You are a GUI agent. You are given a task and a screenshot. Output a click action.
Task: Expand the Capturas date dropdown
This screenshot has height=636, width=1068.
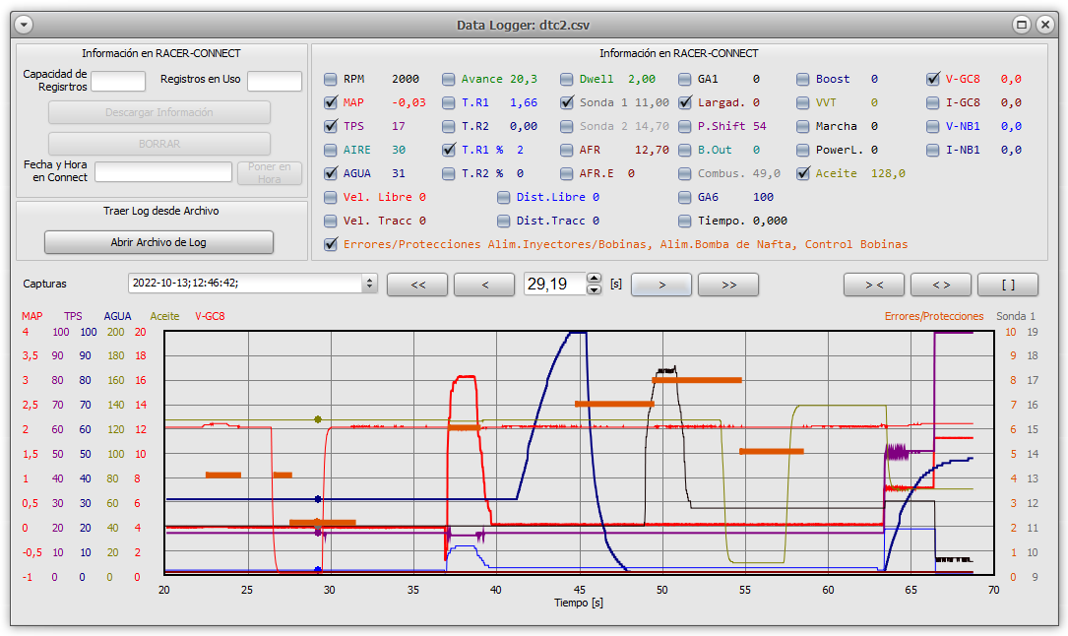[370, 284]
